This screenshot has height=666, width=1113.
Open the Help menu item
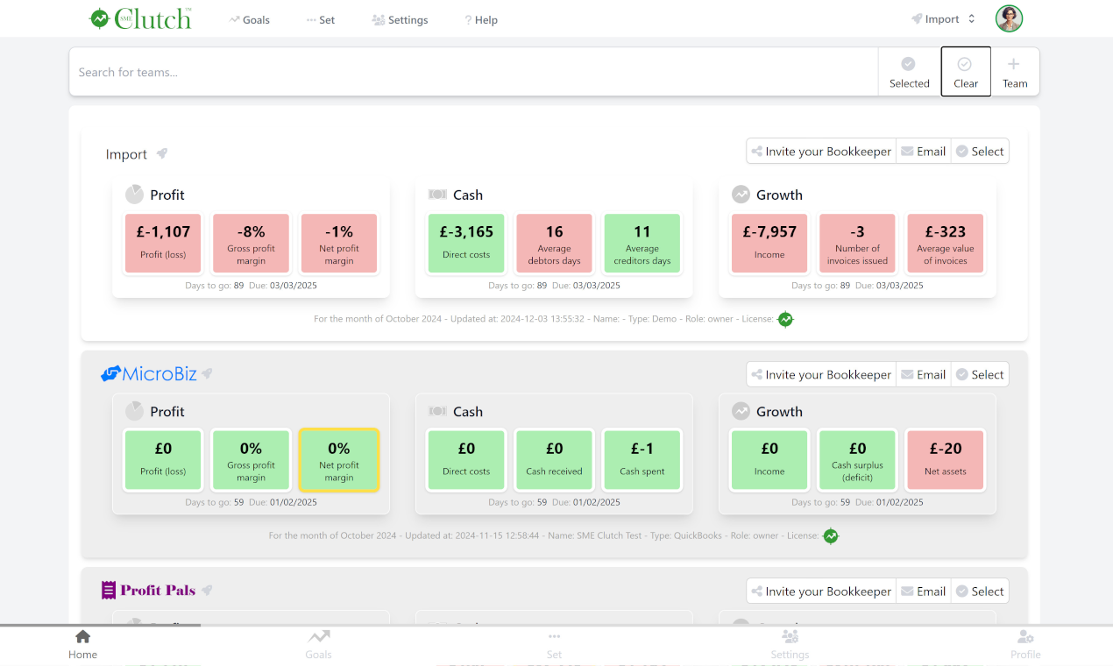(x=481, y=19)
